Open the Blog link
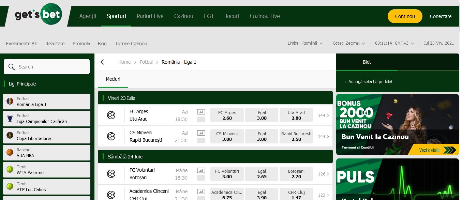 [102, 44]
